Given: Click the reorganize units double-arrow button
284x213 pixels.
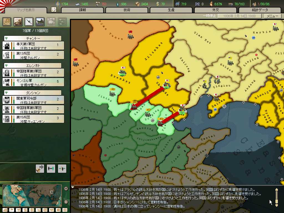Looking at the screenshot, I should point(51,169).
